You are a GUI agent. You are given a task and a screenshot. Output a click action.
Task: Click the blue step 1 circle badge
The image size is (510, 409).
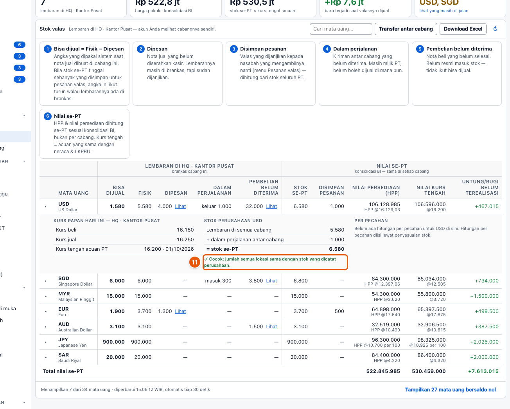[x=48, y=49]
